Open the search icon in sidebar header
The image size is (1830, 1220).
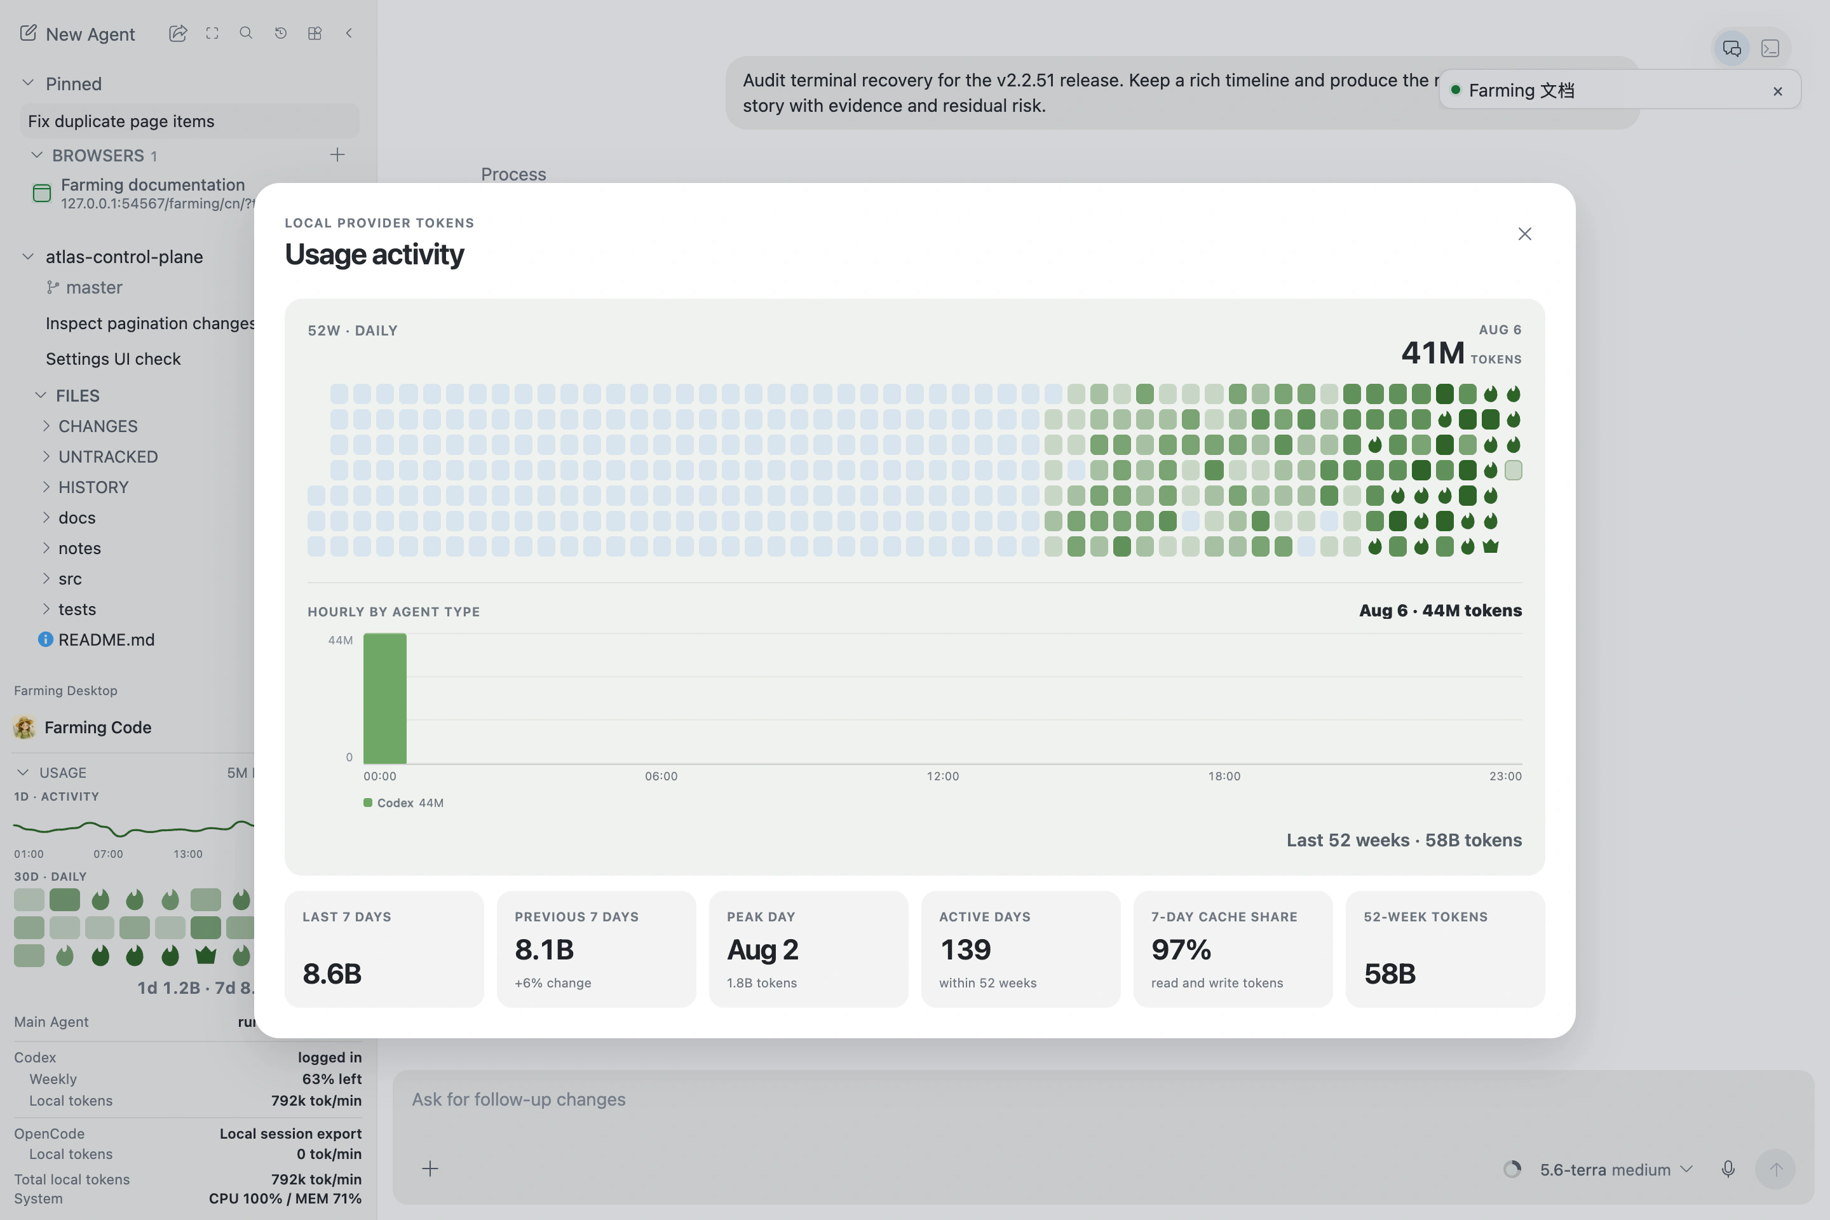[x=246, y=34]
